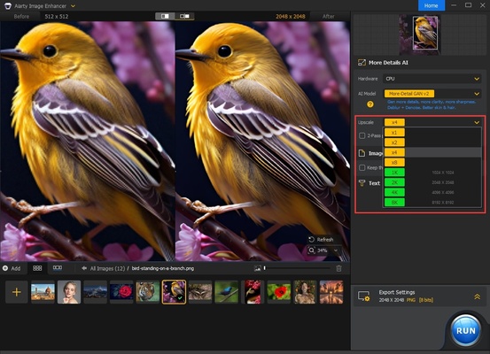The image size is (490, 354).
Task: Minimize the Aiarty window
Action: 454,5
